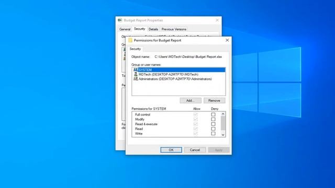This screenshot has width=335, height=188.
Task: Select Security tab in Permissions dialog
Action: [135, 49]
